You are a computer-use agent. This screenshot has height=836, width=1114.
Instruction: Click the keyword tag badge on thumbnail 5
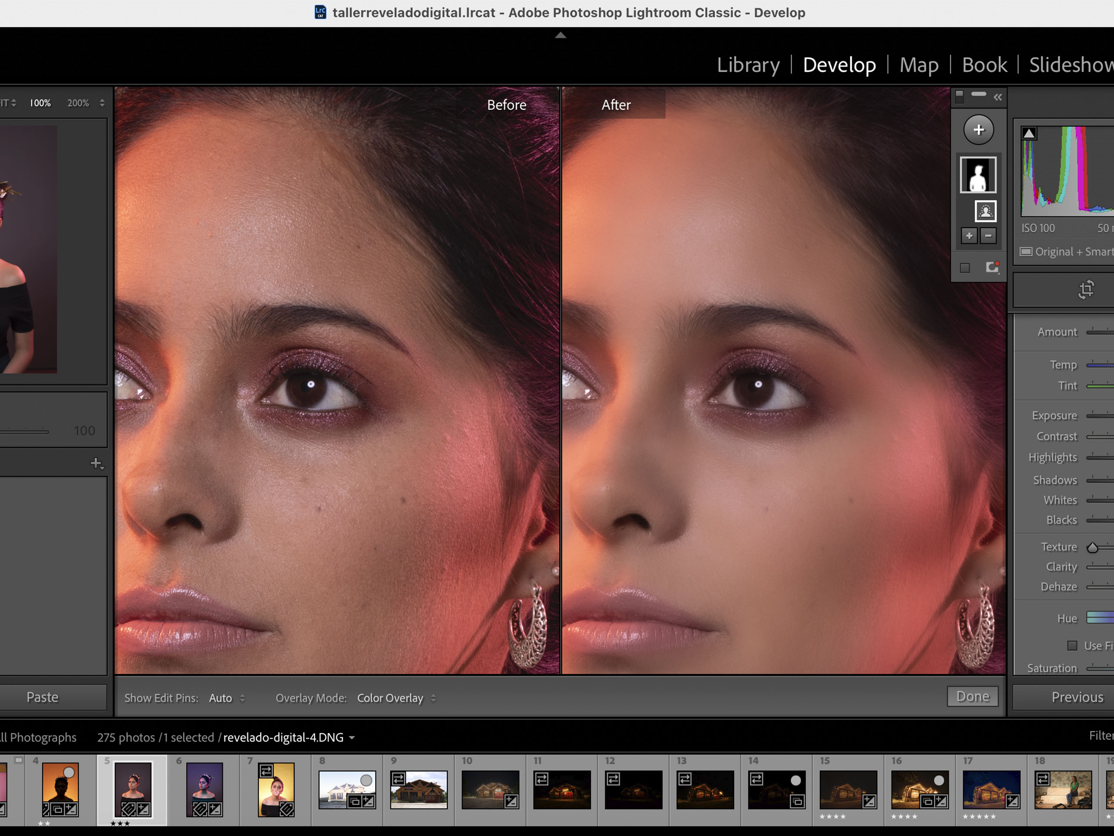129,810
